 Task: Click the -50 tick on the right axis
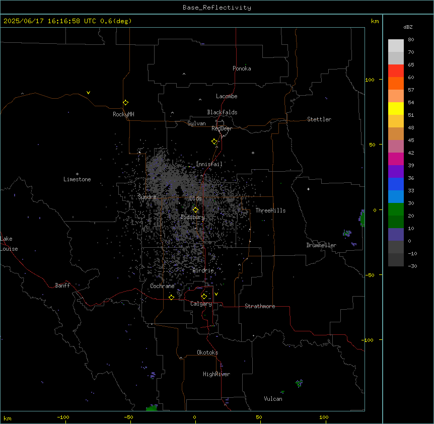(x=370, y=275)
